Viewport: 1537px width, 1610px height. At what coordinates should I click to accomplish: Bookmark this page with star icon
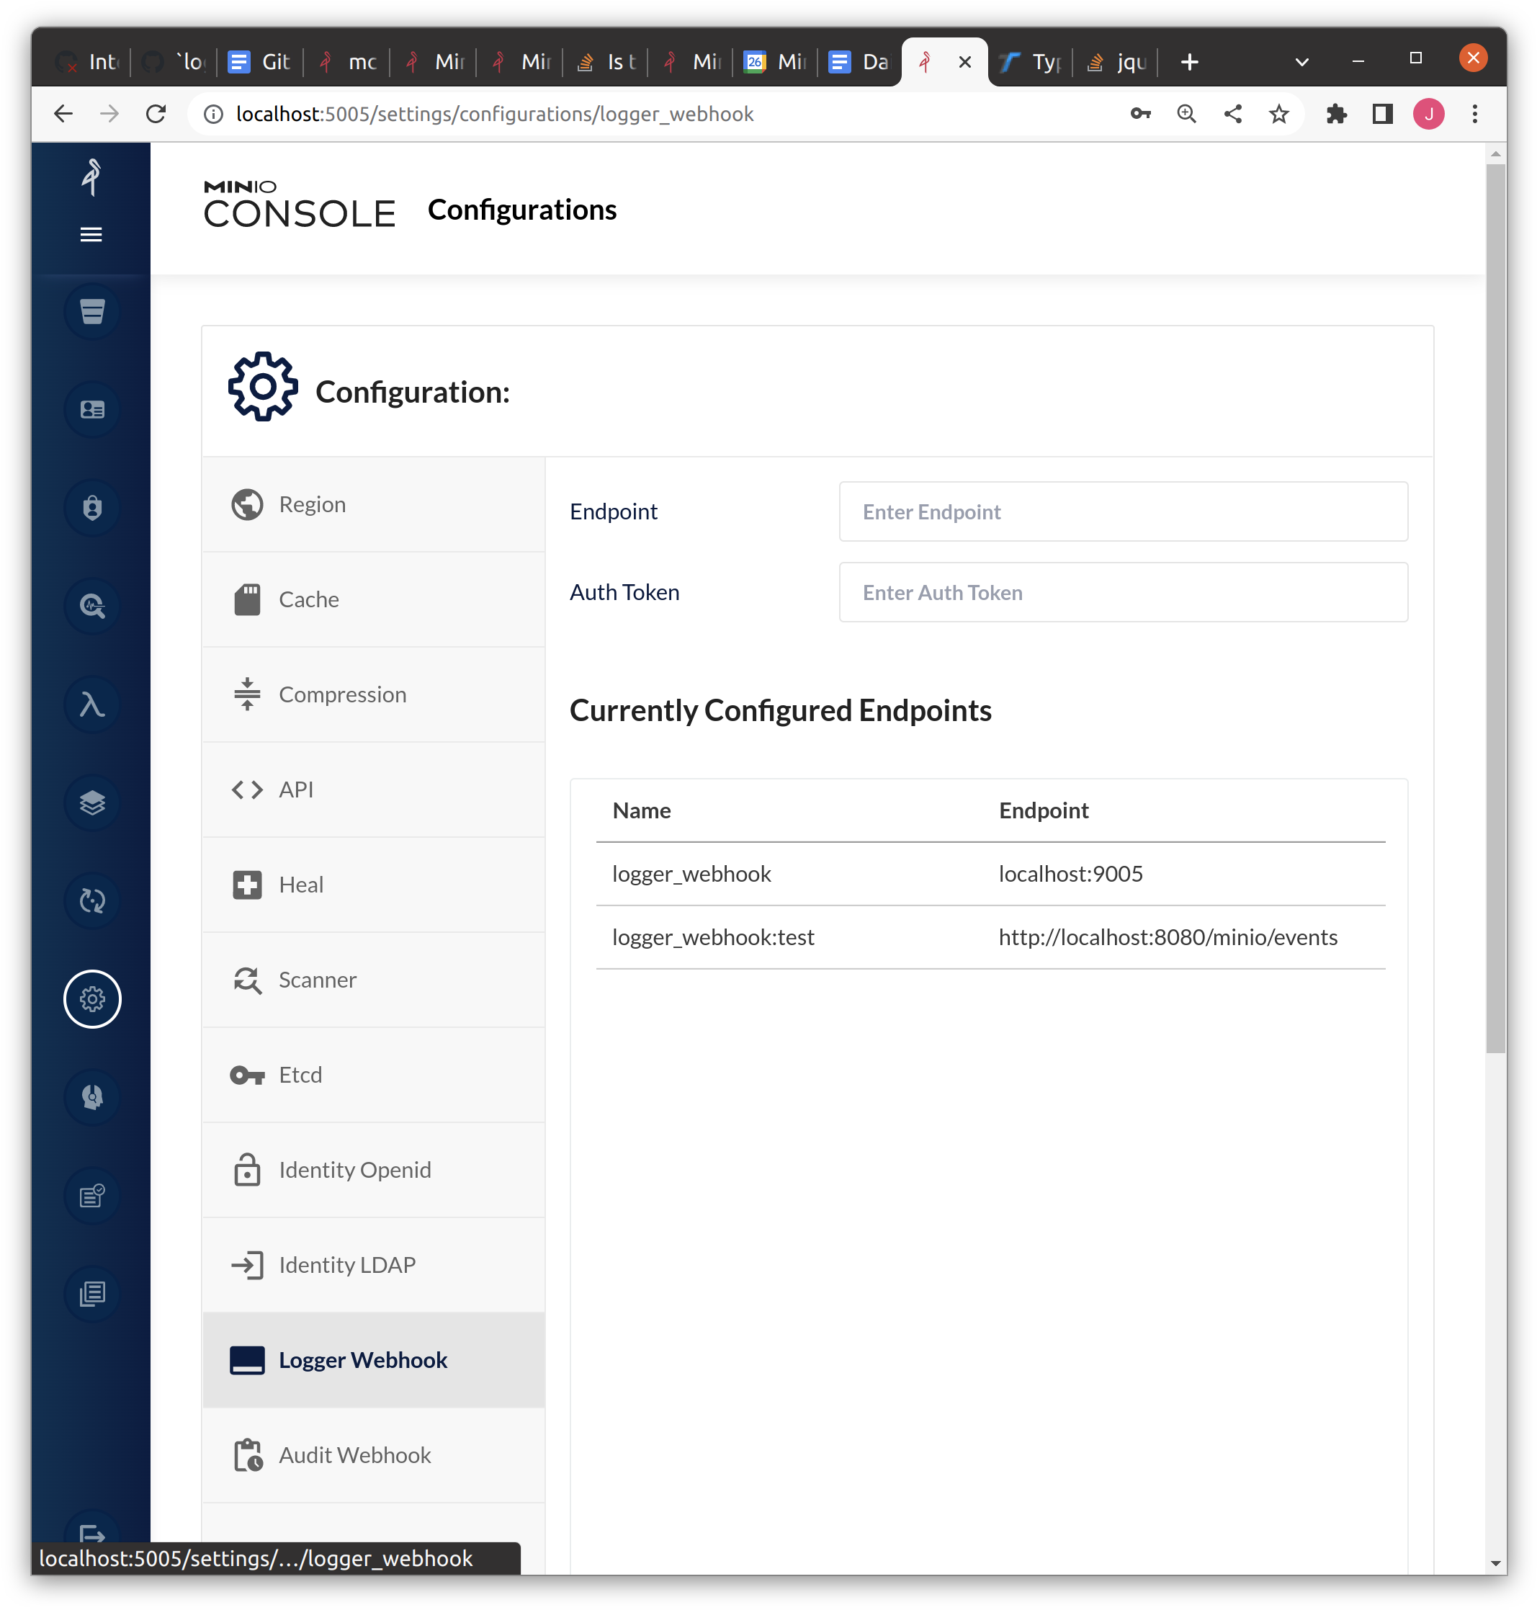[1278, 114]
